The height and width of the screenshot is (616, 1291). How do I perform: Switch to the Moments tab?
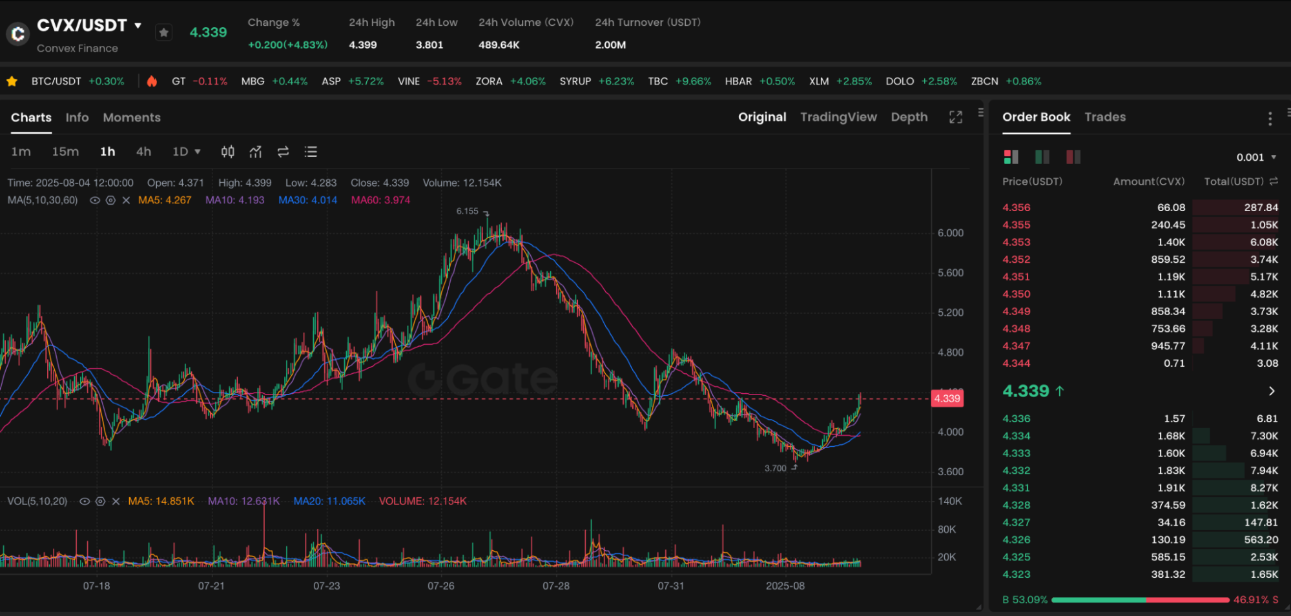coord(132,118)
